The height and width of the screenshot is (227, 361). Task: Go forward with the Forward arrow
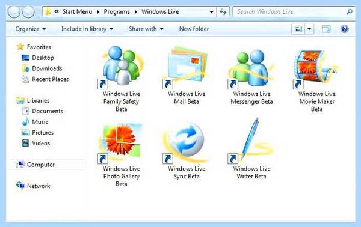click(28, 12)
